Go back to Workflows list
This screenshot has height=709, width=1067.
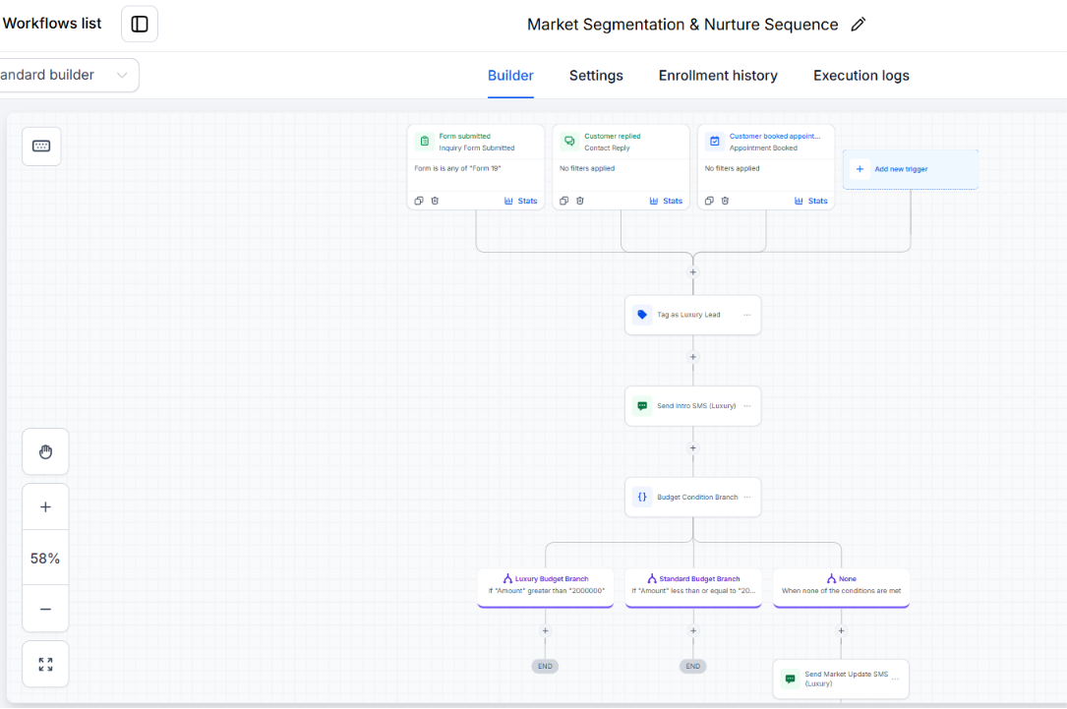point(52,24)
